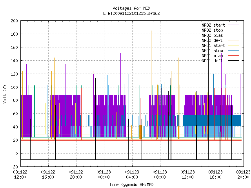251x188 pixels.
Task: Click the 091123 20:00 time tick label
Action: click(243, 175)
